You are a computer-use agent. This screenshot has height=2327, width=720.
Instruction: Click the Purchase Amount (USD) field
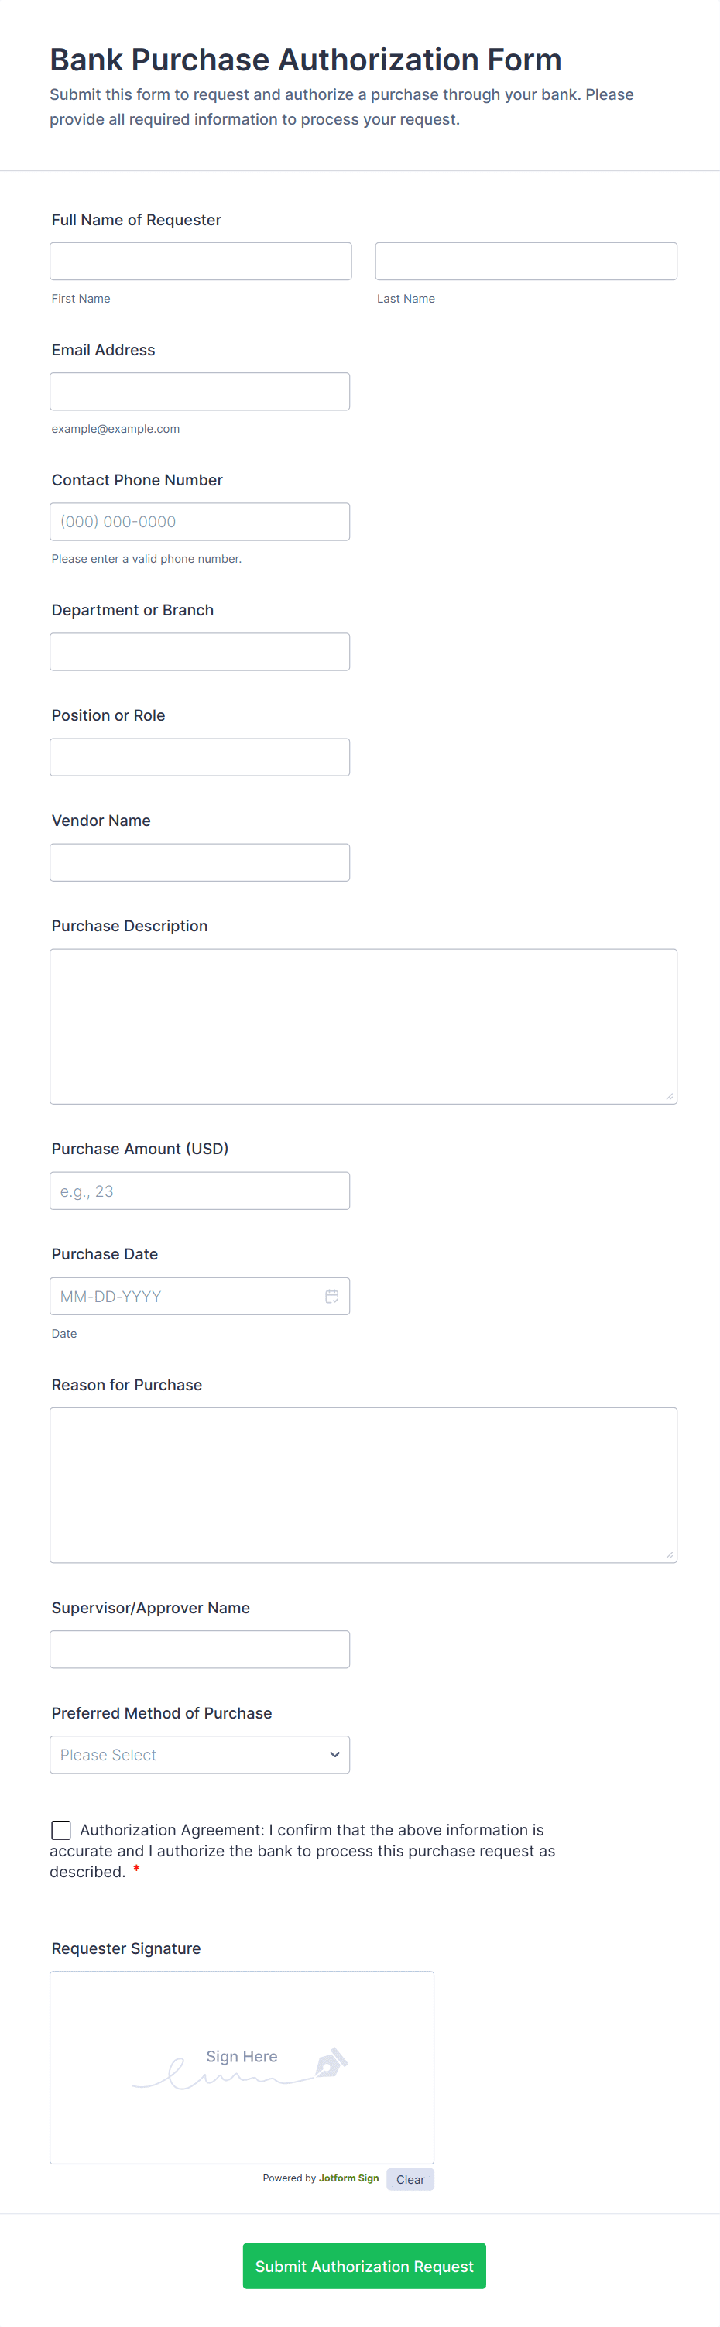pyautogui.click(x=200, y=1191)
